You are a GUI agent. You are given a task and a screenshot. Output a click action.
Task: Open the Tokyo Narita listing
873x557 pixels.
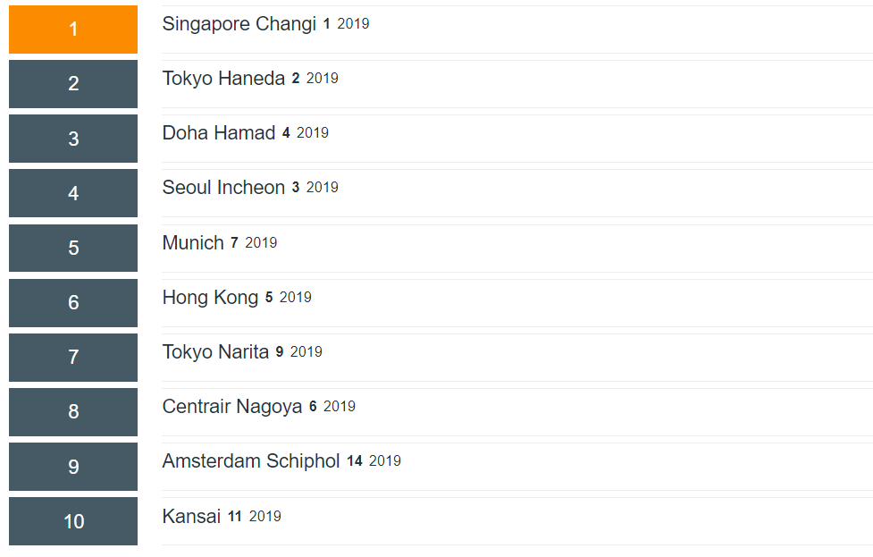[215, 352]
